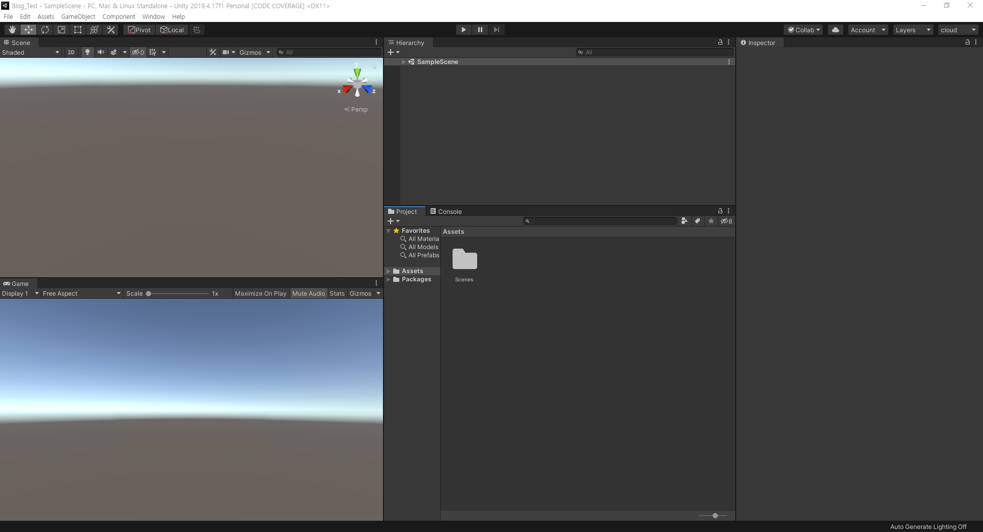Lock the Hierarchy panel
983x532 pixels.
720,42
